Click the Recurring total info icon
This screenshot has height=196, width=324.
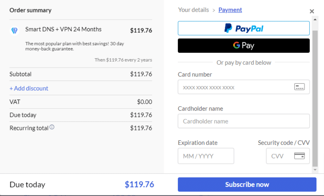(x=52, y=127)
